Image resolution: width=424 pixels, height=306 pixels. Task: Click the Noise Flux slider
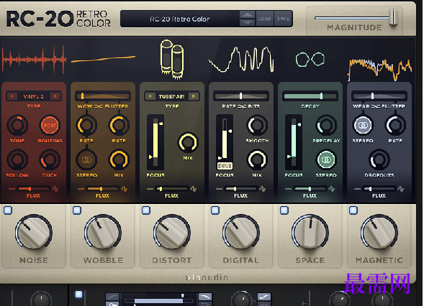[34, 189]
